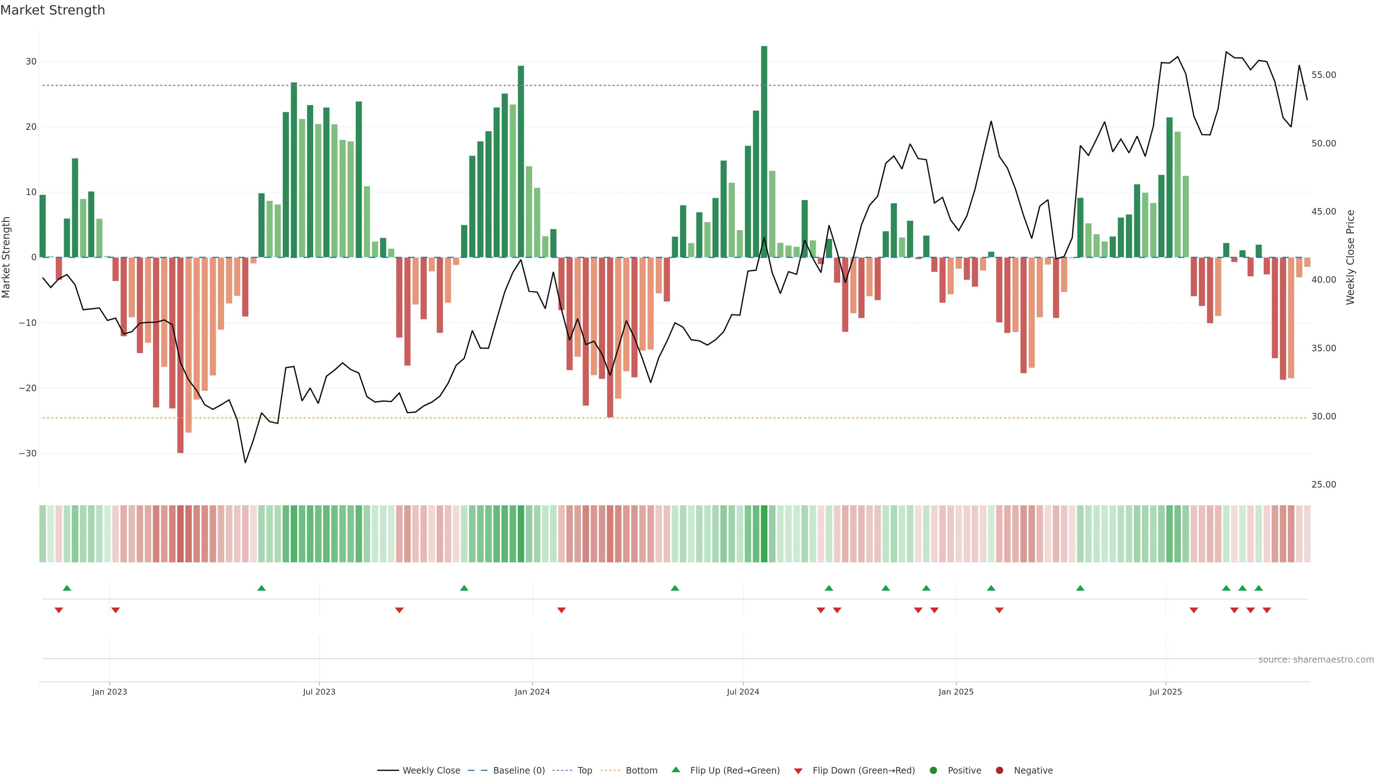This screenshot has height=783, width=1392.
Task: Click flip-up triangle just before Jan 2024
Action: click(464, 588)
